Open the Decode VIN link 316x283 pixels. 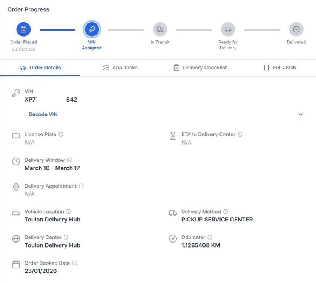(43, 114)
